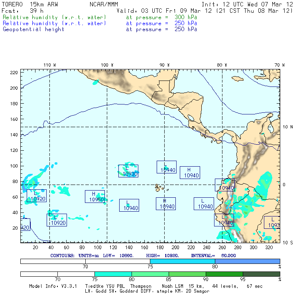Click the 'INTERVAL= 60.000' contour text

tap(213, 256)
